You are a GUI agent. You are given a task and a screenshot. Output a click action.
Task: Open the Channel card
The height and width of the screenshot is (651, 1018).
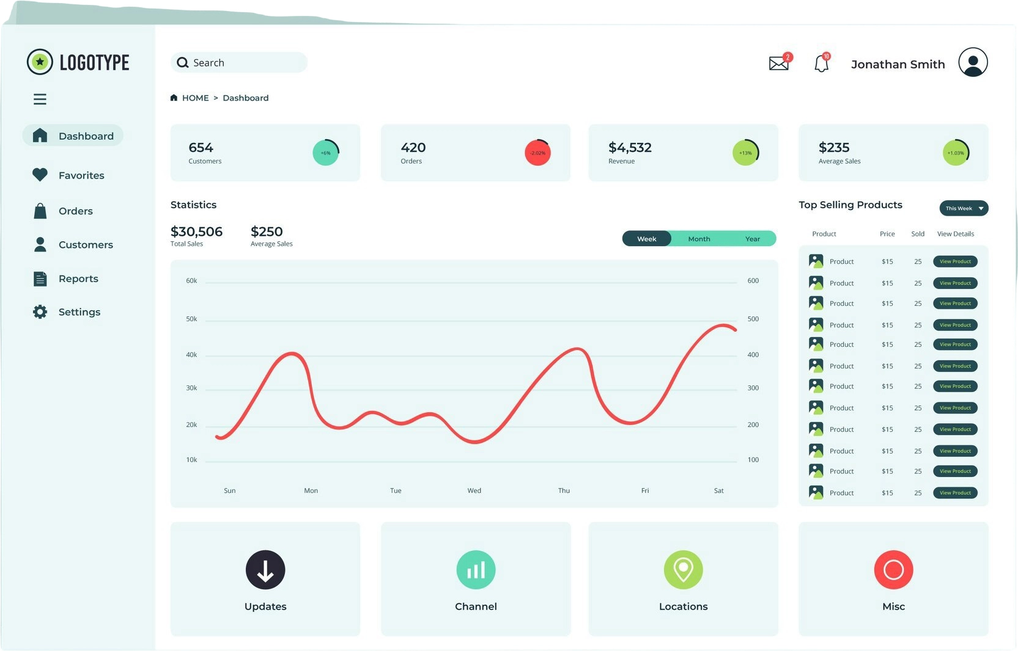point(476,579)
